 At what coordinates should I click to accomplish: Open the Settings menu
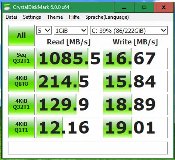point(32,17)
